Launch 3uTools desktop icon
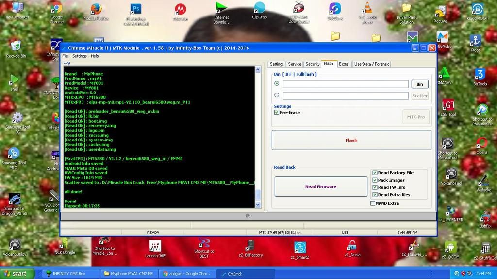The width and height of the screenshot is (497, 279). click(x=480, y=77)
